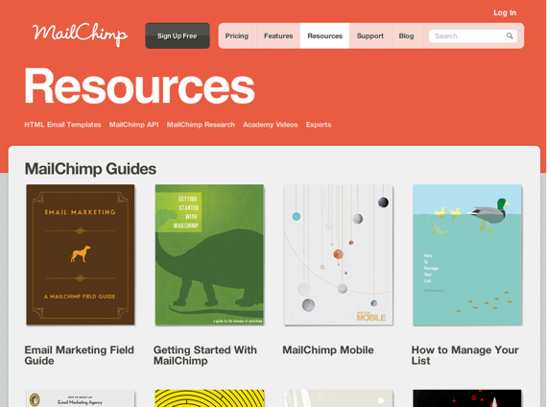Visit the MailChimp API link
547x407 pixels.
tap(134, 125)
